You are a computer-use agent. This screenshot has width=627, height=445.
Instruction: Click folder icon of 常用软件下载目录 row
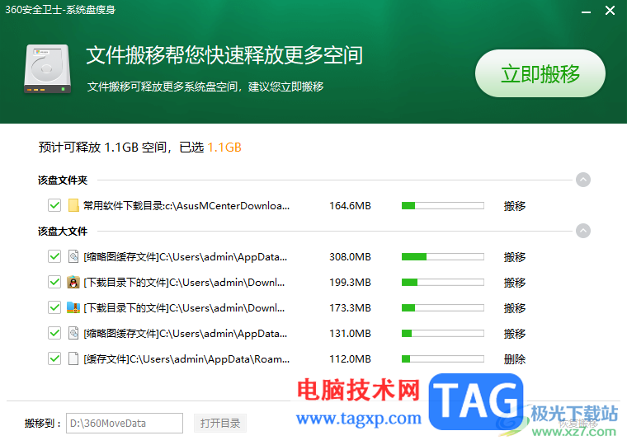(x=73, y=205)
